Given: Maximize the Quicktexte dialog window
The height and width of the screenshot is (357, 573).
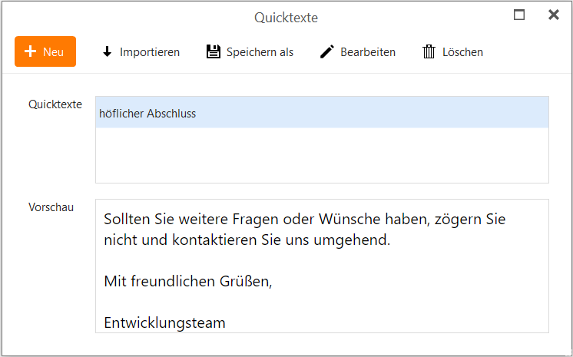Looking at the screenshot, I should click(519, 15).
